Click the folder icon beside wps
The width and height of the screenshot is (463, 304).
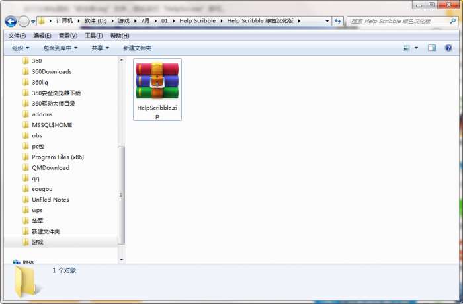click(x=26, y=210)
